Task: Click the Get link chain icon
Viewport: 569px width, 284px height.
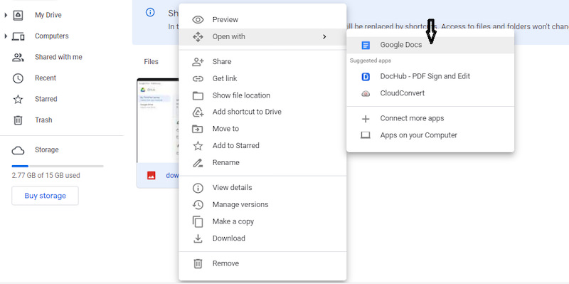Action: [198, 78]
